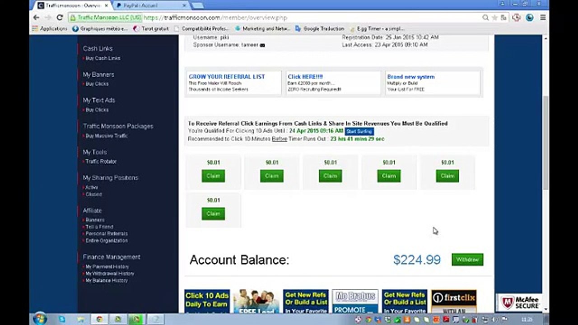Open the Affiliate section
Viewport: 578px width, 325px height.
92,210
